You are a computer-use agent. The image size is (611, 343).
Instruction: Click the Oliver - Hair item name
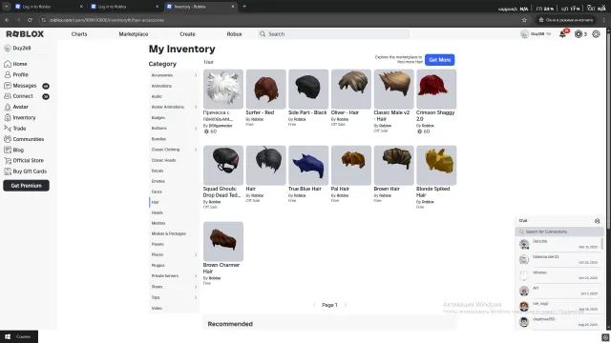pyautogui.click(x=345, y=112)
